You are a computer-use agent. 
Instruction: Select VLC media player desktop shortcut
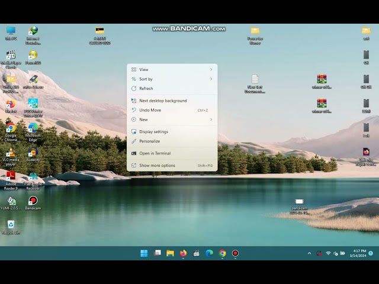click(11, 157)
